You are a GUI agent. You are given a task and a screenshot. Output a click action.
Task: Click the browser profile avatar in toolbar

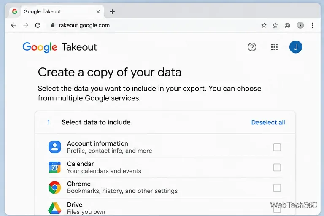coord(300,25)
